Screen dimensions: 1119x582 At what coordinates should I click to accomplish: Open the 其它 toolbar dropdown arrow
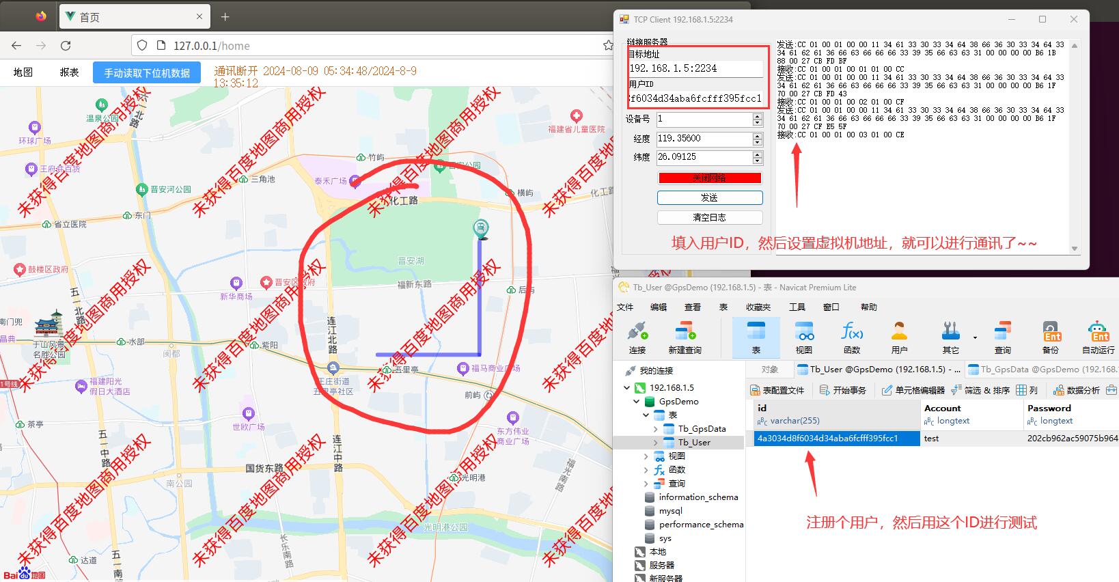[x=975, y=337]
